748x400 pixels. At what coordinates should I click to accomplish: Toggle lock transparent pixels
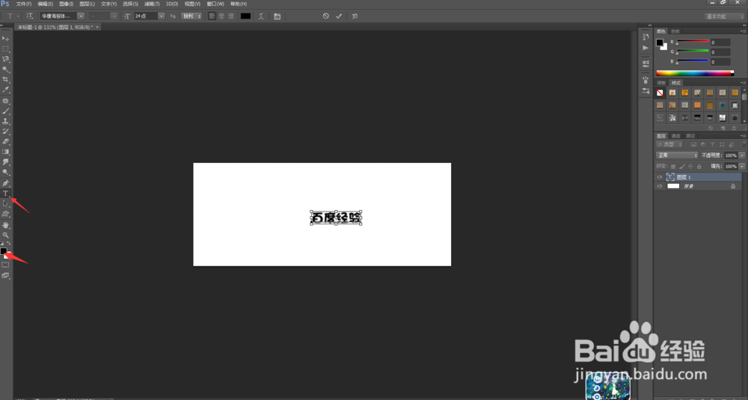tap(673, 167)
